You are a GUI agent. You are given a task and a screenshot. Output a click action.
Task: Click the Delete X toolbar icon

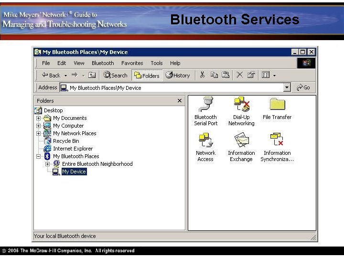point(239,75)
